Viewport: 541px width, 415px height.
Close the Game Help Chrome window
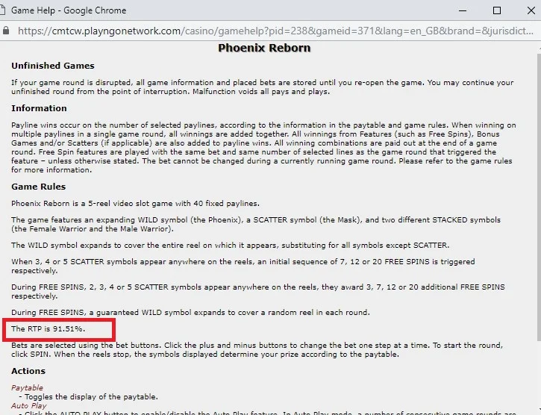tap(531, 10)
